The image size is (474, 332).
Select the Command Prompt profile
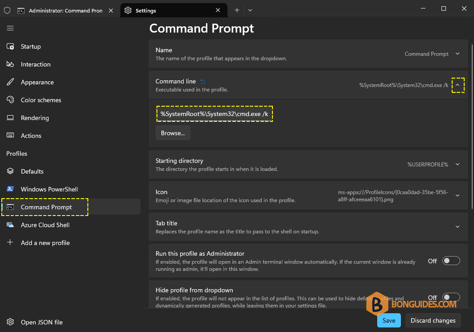point(71,207)
